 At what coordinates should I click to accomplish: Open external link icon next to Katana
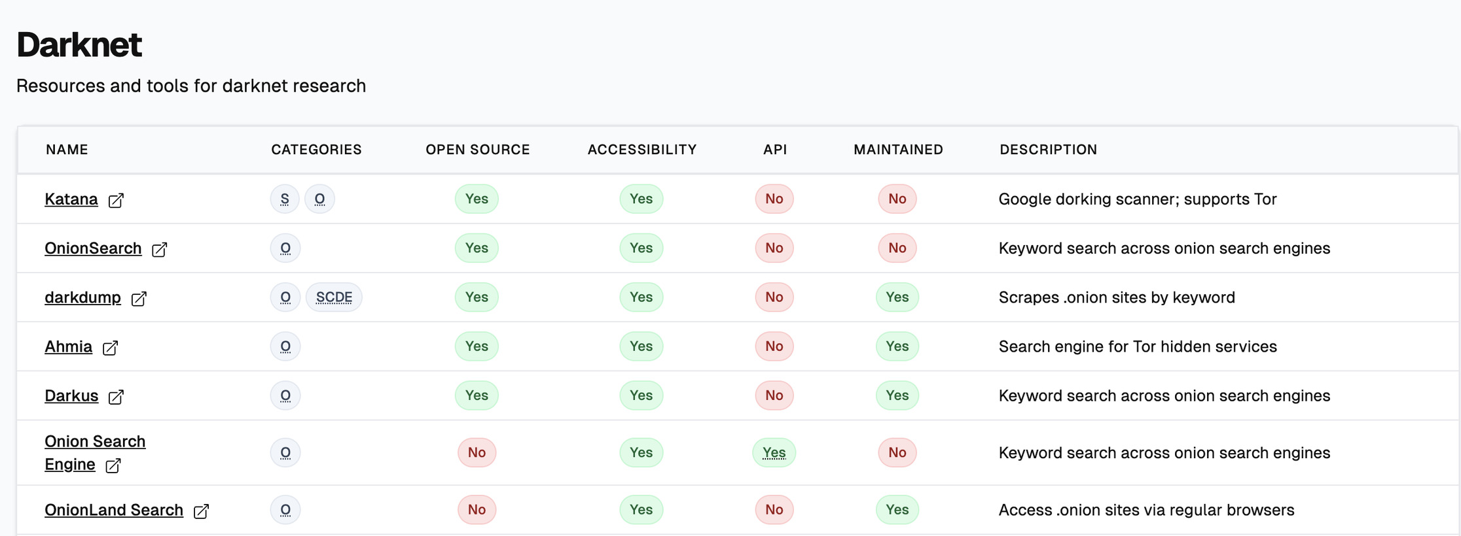[x=116, y=200]
